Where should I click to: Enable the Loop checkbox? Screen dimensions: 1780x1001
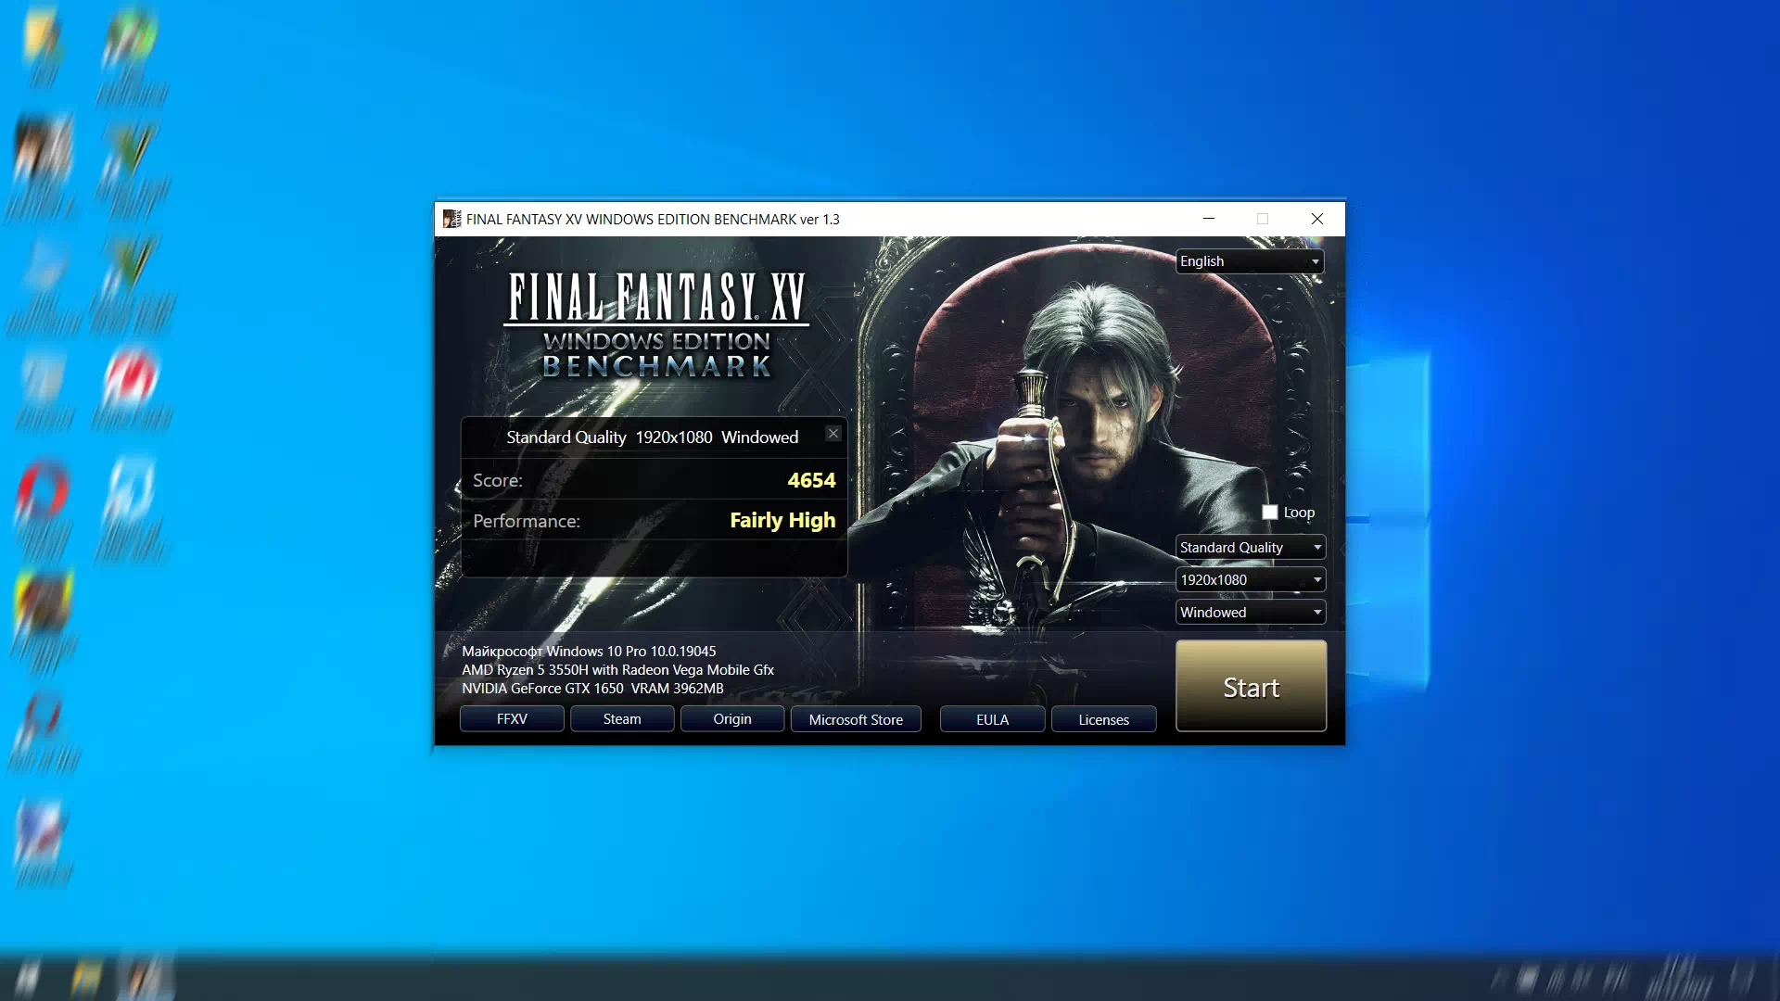(1270, 512)
